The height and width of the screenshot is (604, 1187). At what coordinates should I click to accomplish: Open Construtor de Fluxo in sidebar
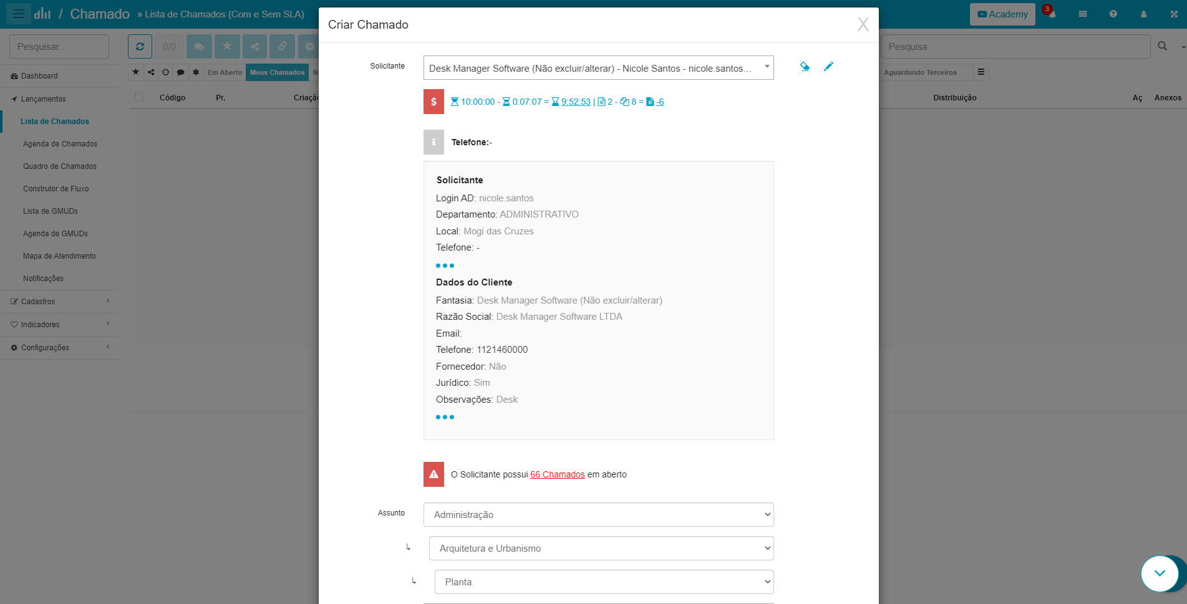pos(56,189)
